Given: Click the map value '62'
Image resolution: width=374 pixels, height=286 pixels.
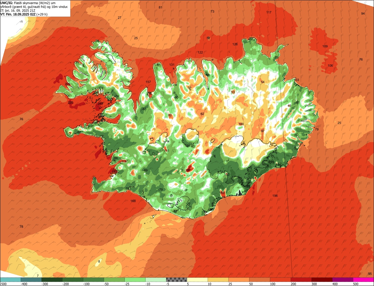Looking at the screenshot, I should point(202,114).
